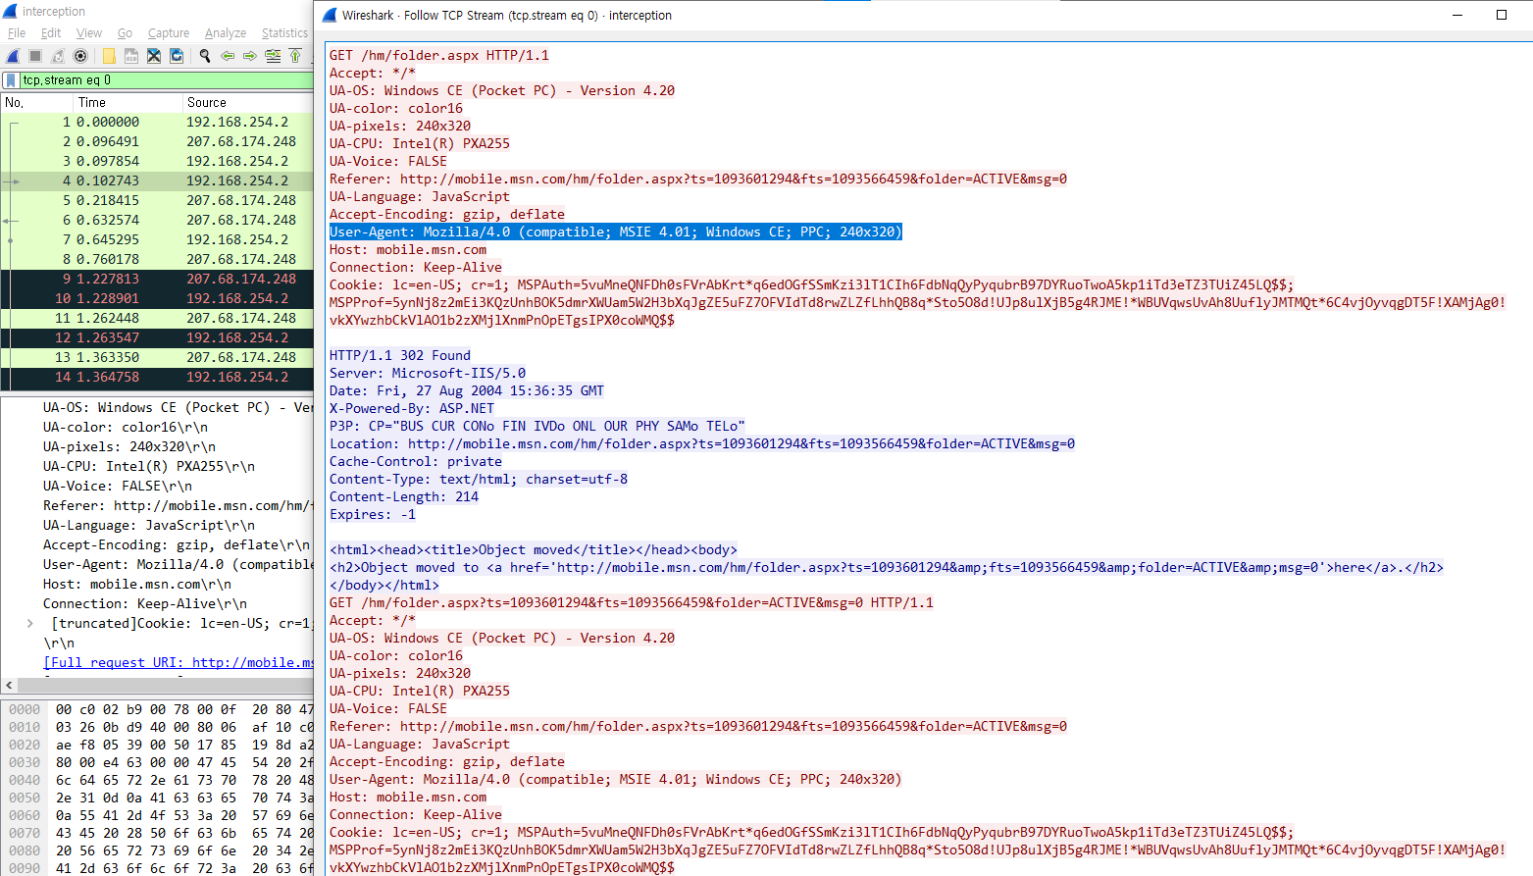Open the Capture menu

(x=169, y=33)
